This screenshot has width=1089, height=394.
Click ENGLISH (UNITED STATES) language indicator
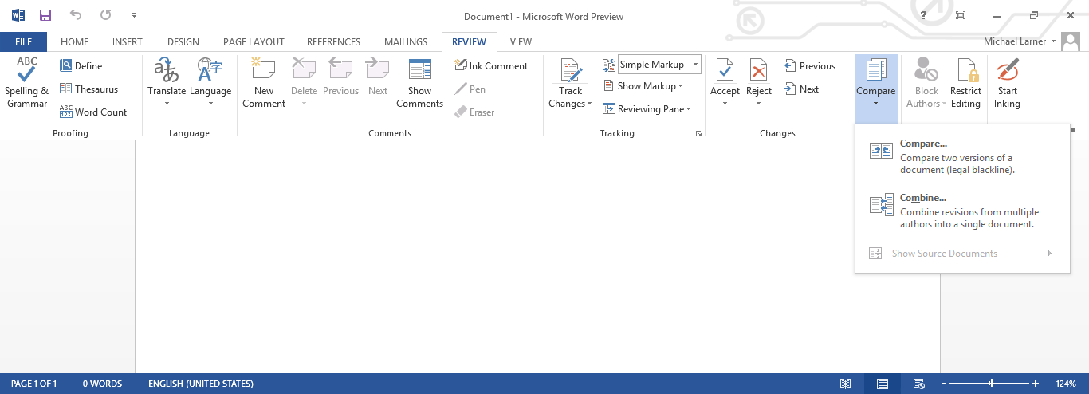coord(201,384)
